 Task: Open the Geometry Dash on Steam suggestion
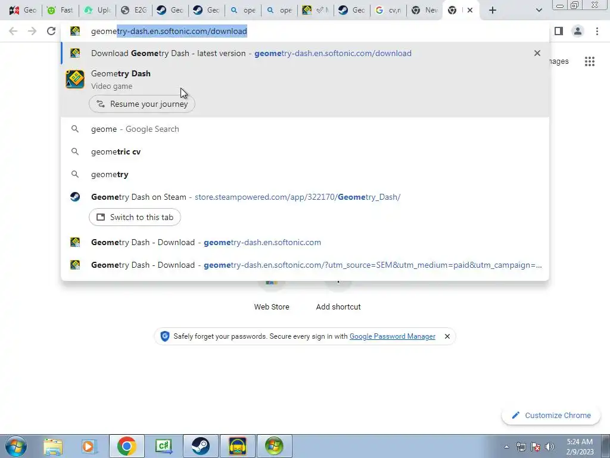pyautogui.click(x=305, y=197)
